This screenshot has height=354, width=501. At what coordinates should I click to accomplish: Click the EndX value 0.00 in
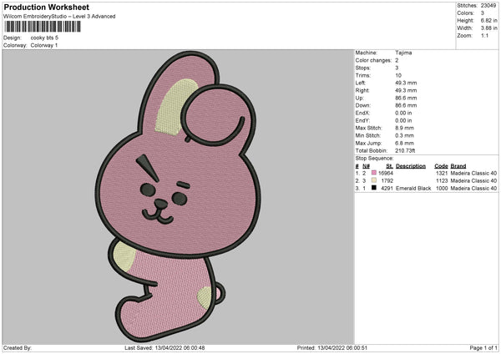[x=403, y=113]
